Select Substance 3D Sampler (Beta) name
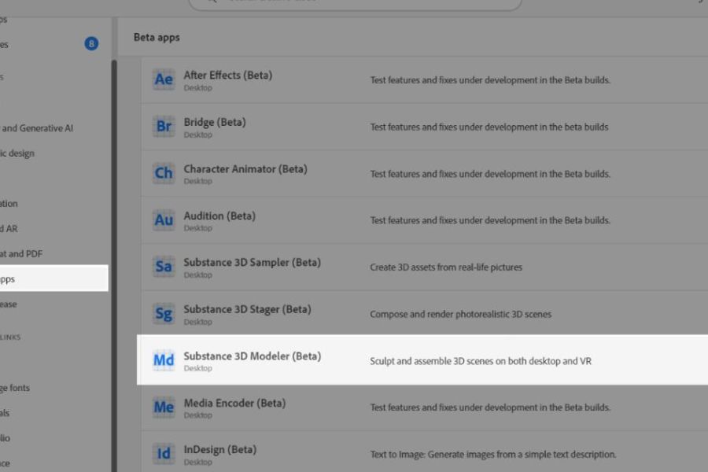This screenshot has height=472, width=708. click(252, 263)
